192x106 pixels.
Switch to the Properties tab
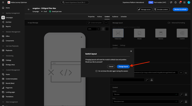(91, 17)
